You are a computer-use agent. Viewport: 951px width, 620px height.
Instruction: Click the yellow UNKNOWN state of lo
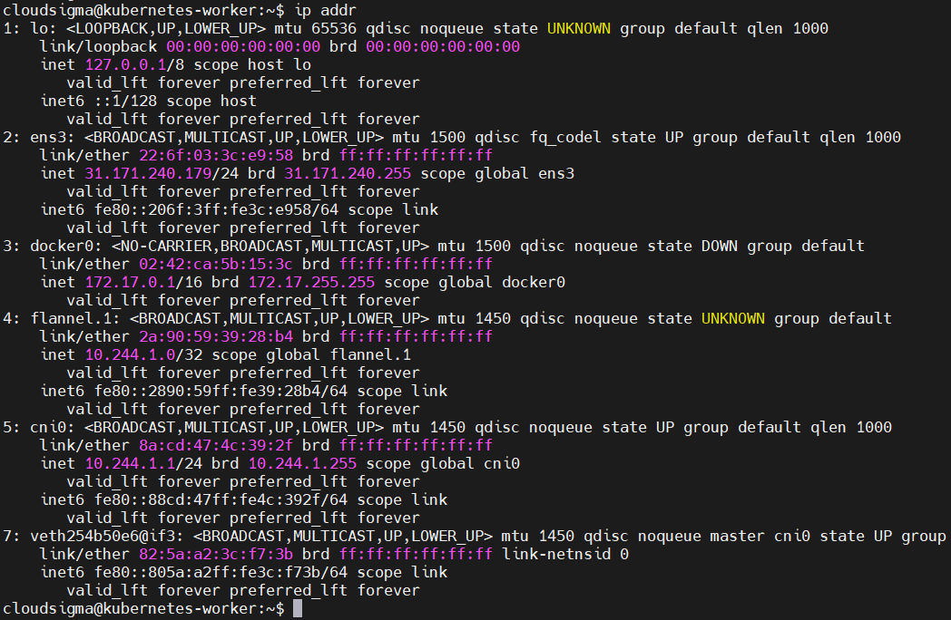(579, 28)
